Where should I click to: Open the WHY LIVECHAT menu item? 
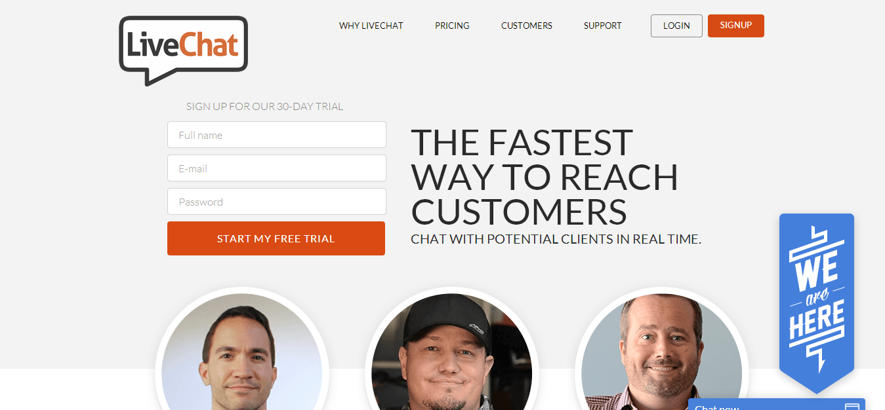pyautogui.click(x=371, y=26)
